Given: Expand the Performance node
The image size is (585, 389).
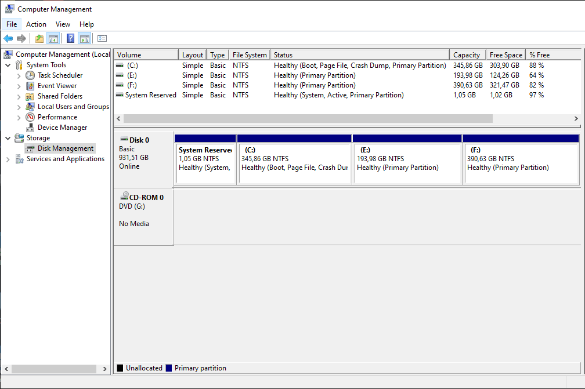Looking at the screenshot, I should click(19, 117).
